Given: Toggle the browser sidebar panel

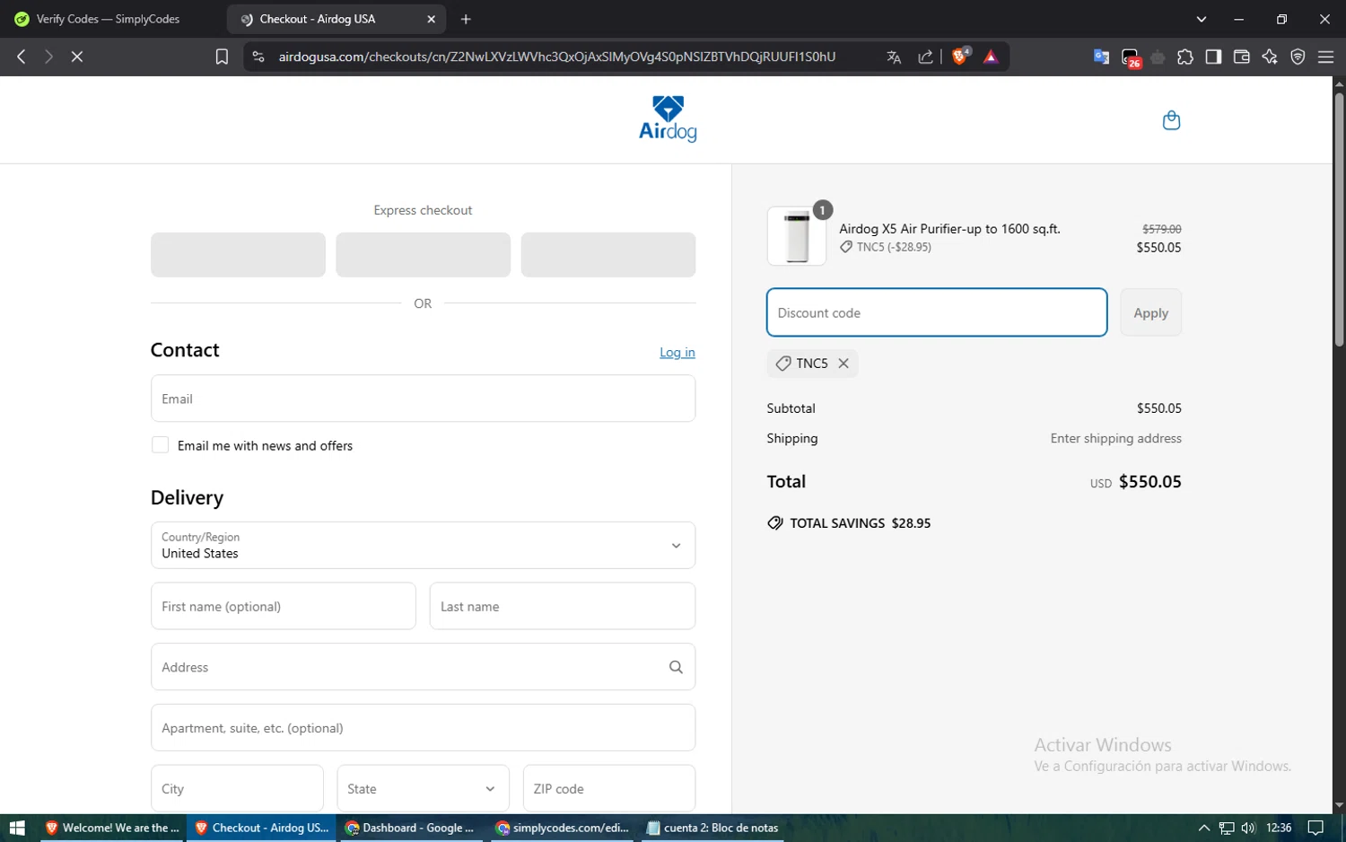Looking at the screenshot, I should 1213,57.
